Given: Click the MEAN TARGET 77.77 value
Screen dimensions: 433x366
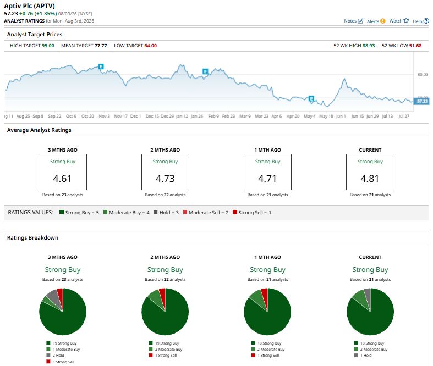Looking at the screenshot, I should 101,46.
